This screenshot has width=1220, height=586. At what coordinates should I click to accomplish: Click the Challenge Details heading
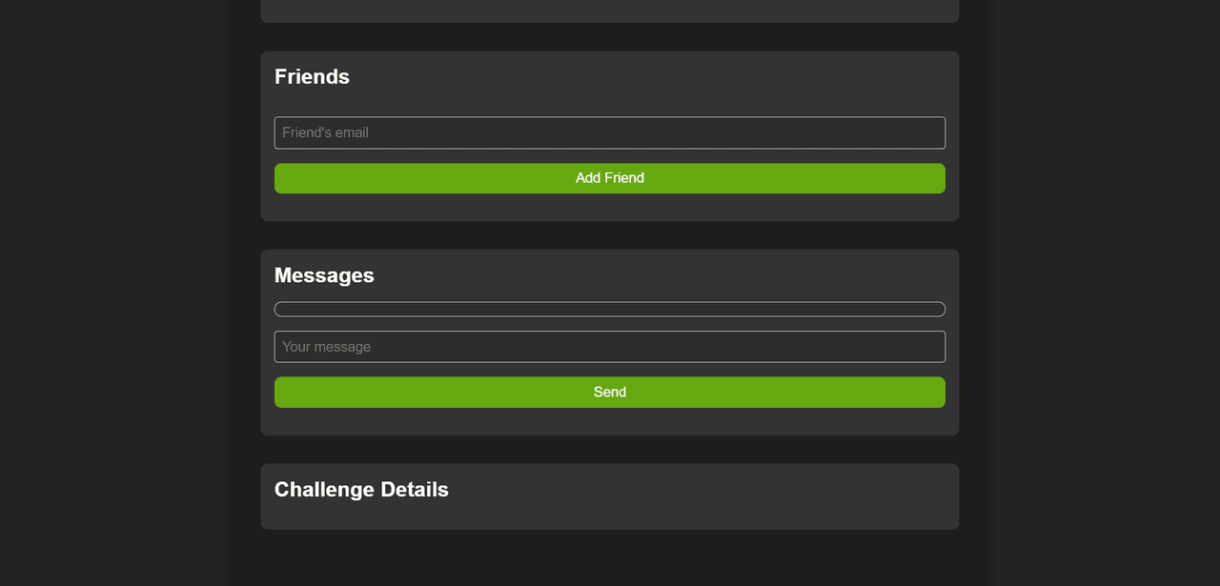point(361,490)
